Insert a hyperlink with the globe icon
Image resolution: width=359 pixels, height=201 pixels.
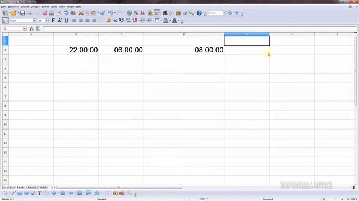(x=129, y=13)
